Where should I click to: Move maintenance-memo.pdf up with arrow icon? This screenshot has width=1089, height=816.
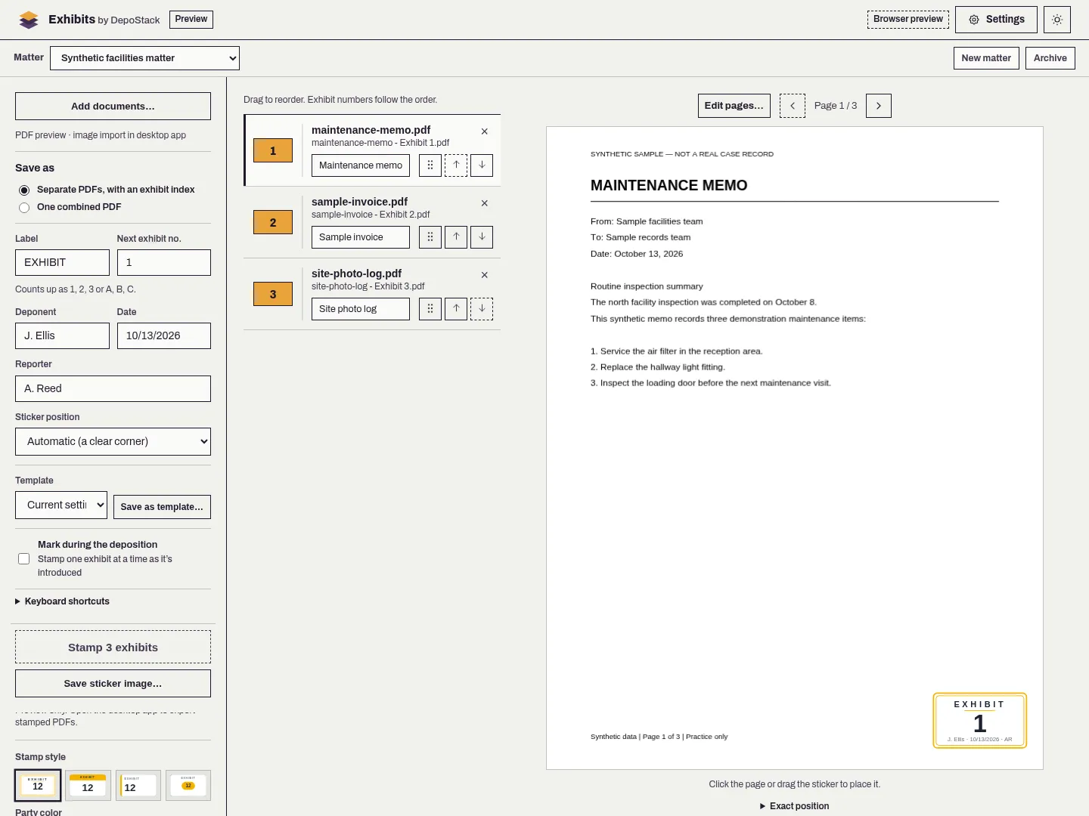click(x=456, y=165)
